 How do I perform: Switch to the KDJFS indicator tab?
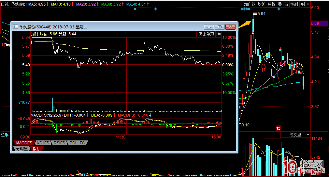click(x=43, y=143)
